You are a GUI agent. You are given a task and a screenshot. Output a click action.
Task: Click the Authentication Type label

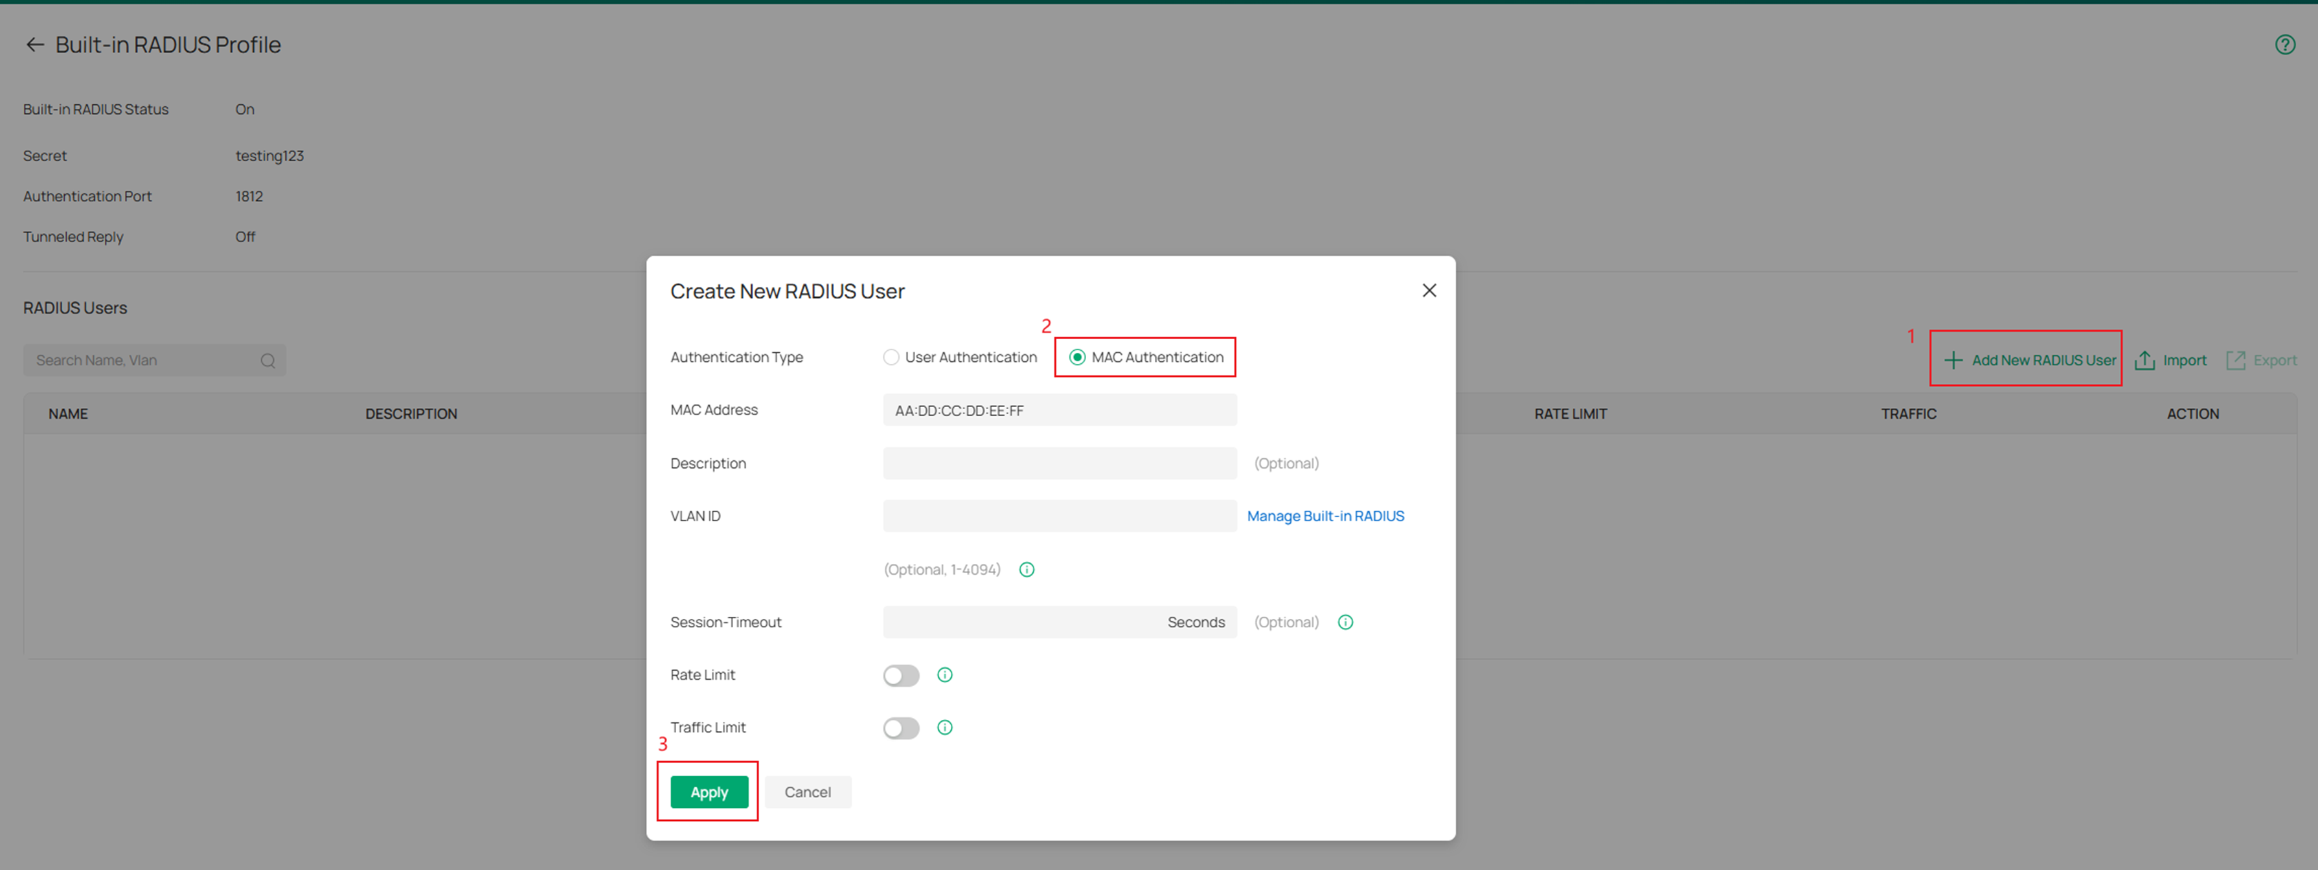pos(737,357)
